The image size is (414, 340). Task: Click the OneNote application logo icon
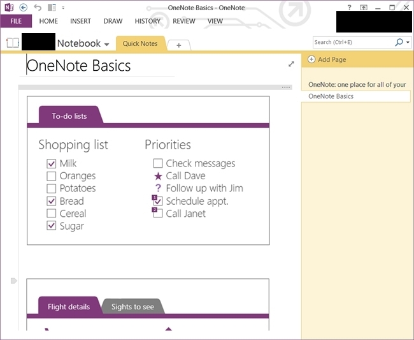tap(9, 8)
